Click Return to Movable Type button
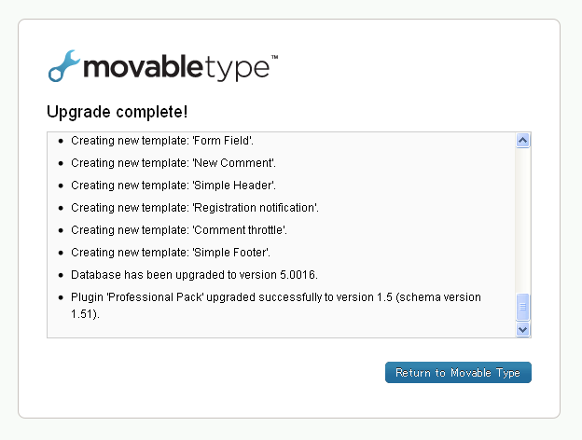Viewport: 582px width, 440px height. pos(458,372)
